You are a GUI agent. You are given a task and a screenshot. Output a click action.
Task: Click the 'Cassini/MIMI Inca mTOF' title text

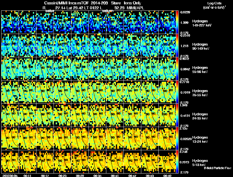tap(66, 3)
